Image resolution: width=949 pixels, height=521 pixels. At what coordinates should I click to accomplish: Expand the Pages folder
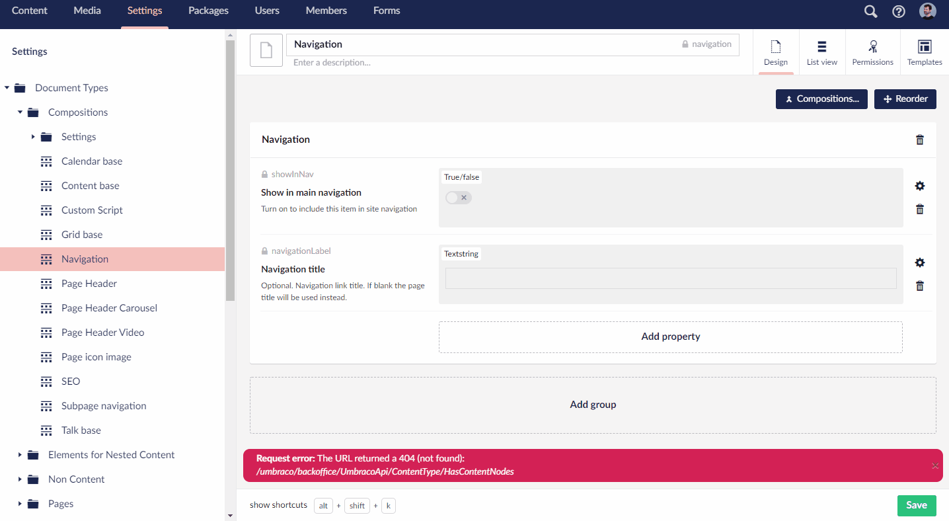coord(20,503)
